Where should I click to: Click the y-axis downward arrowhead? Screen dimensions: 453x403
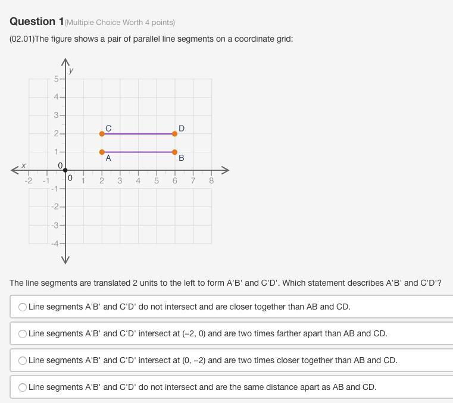[65, 260]
